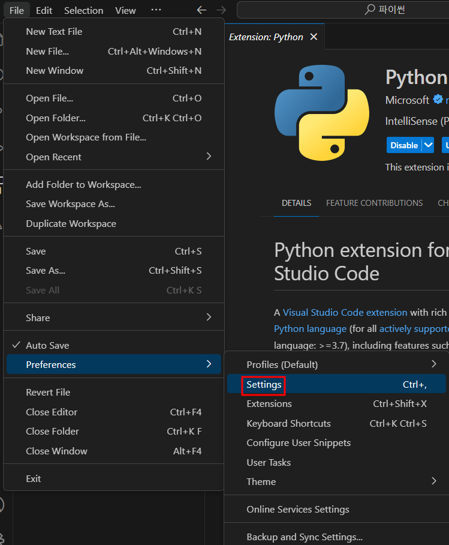This screenshot has width=449, height=545.
Task: Toggle the Auto Save option
Action: (47, 345)
